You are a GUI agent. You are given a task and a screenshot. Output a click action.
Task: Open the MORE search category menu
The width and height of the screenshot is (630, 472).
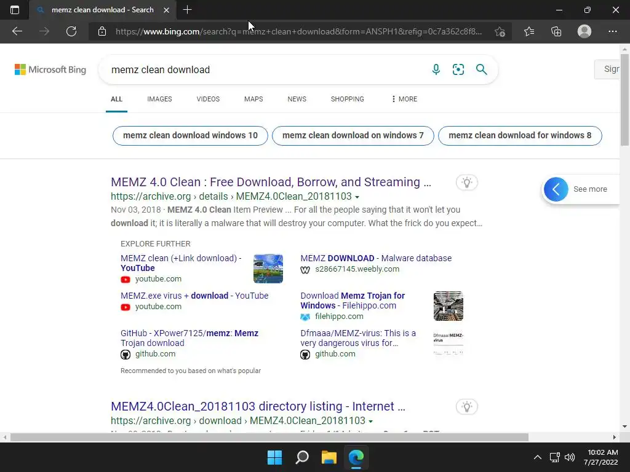tap(404, 99)
